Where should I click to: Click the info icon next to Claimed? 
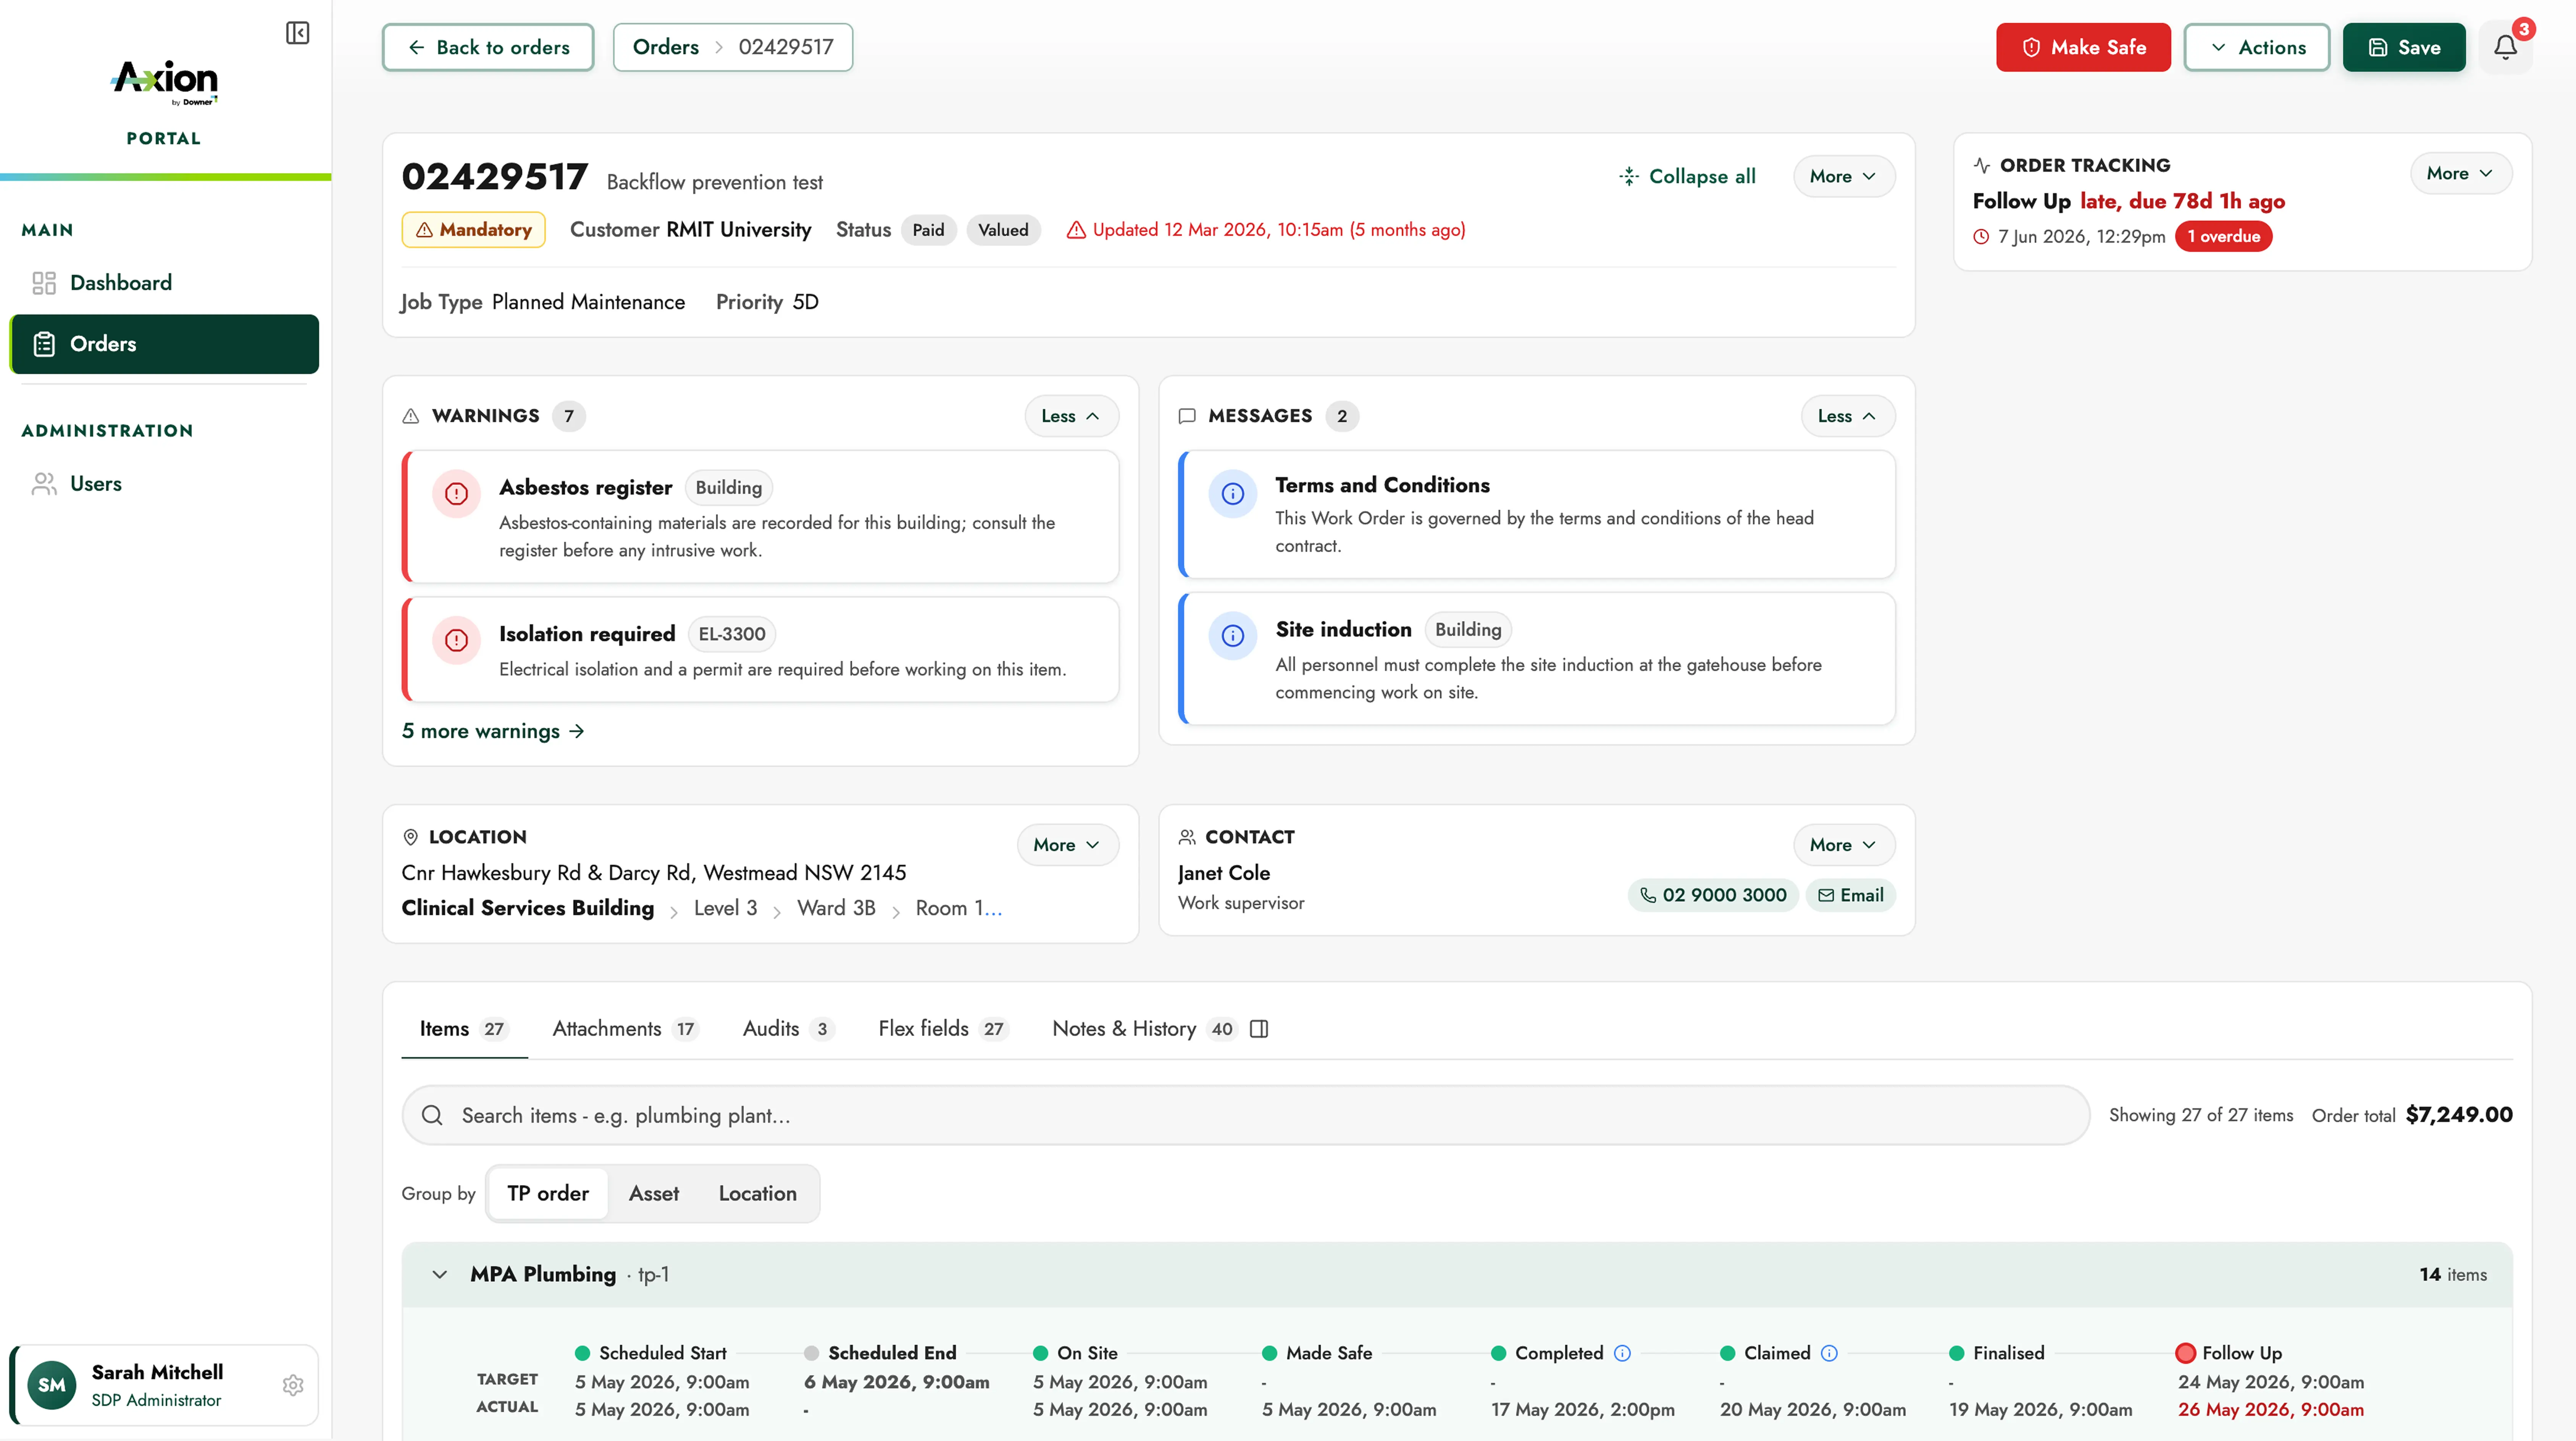(x=1829, y=1353)
